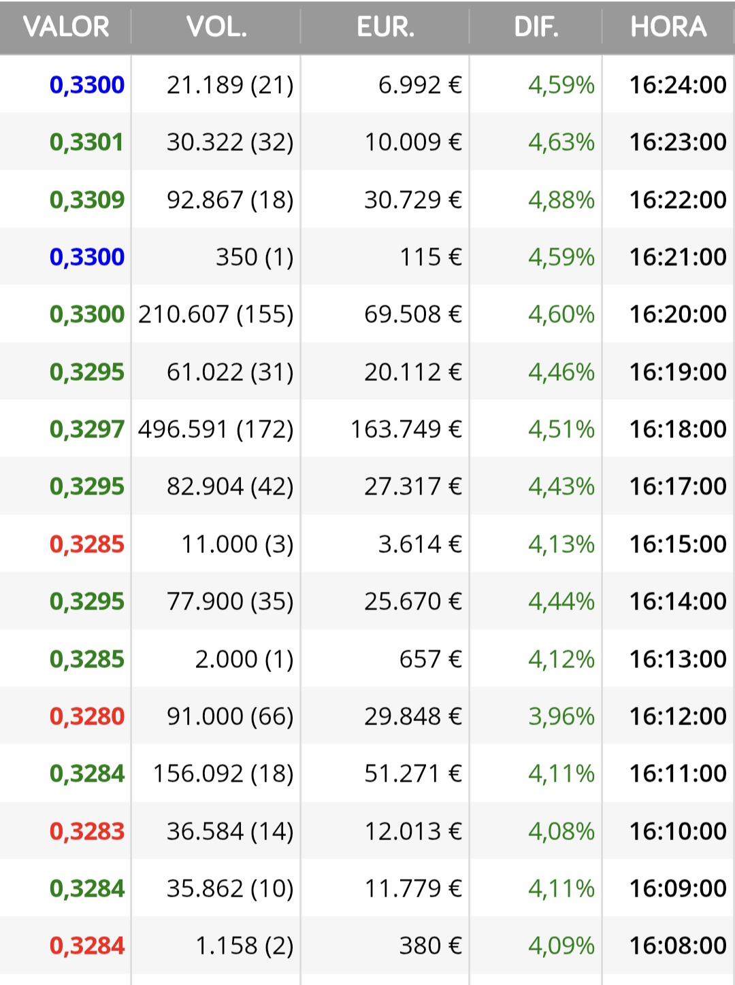Viewport: 735px width, 985px height.
Task: Click volume 30.322 (32)
Action: pos(230,142)
